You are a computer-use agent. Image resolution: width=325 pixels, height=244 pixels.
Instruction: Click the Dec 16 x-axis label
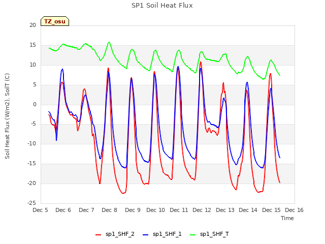point(295,210)
